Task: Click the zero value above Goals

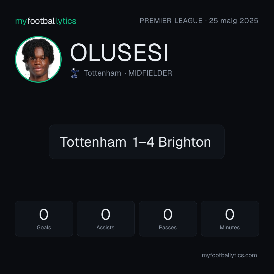Action: (44, 214)
